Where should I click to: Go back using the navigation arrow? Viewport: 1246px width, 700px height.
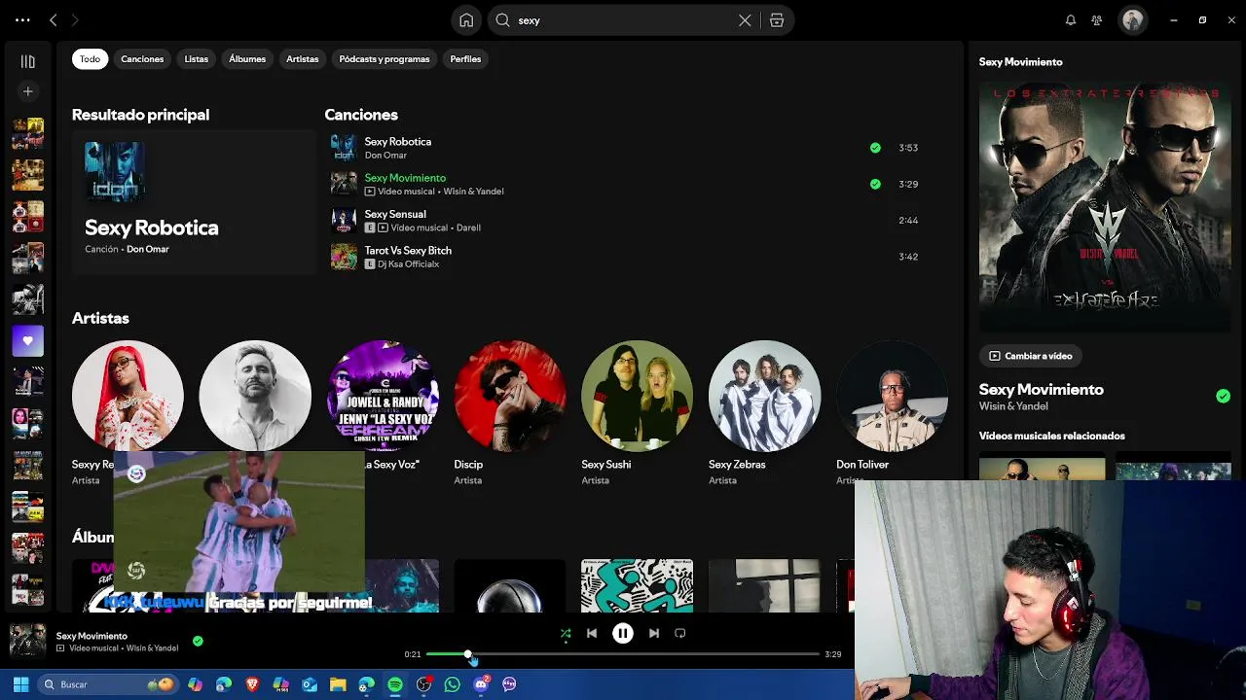tap(54, 19)
